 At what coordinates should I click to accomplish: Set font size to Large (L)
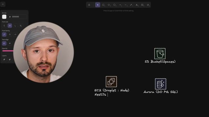(15, 26)
